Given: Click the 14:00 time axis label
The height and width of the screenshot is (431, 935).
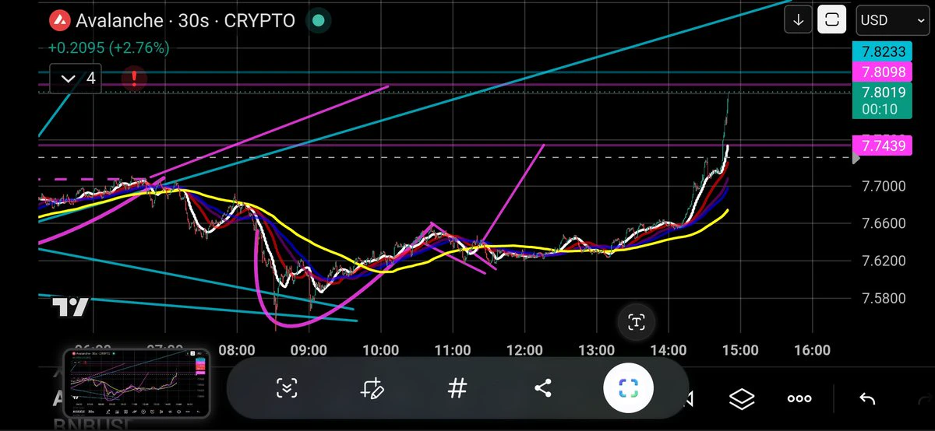Looking at the screenshot, I should coord(669,351).
